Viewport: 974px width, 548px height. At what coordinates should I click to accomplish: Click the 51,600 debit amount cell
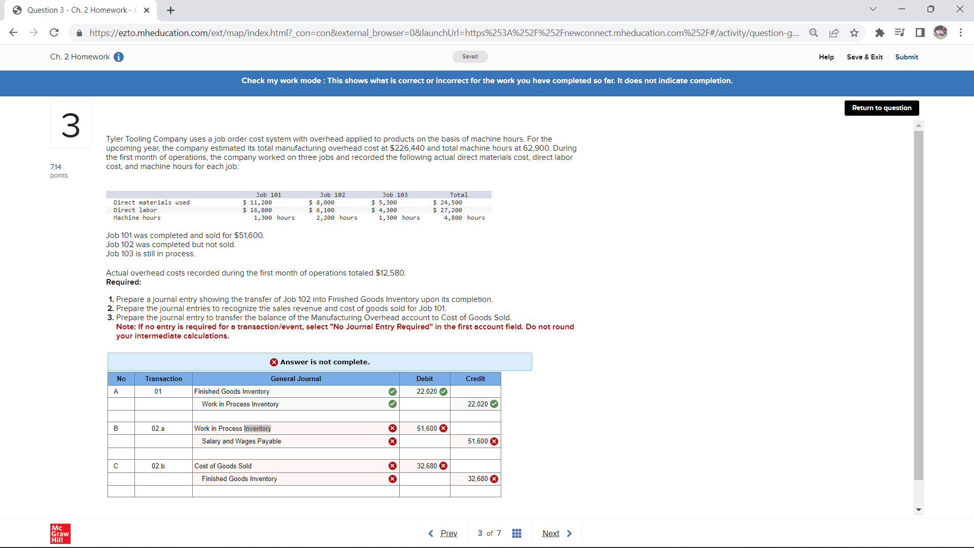426,428
